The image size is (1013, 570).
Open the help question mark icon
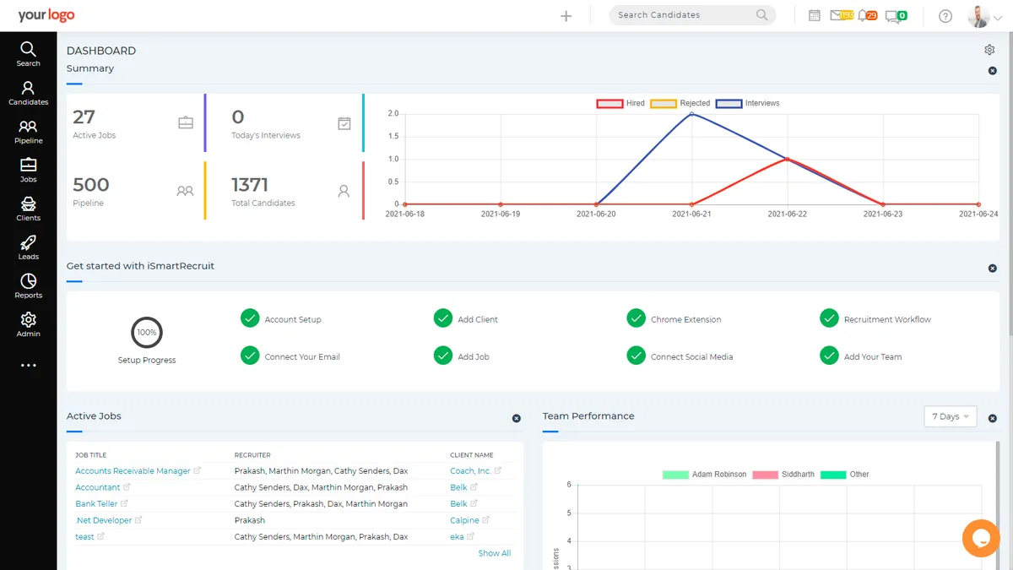[945, 16]
